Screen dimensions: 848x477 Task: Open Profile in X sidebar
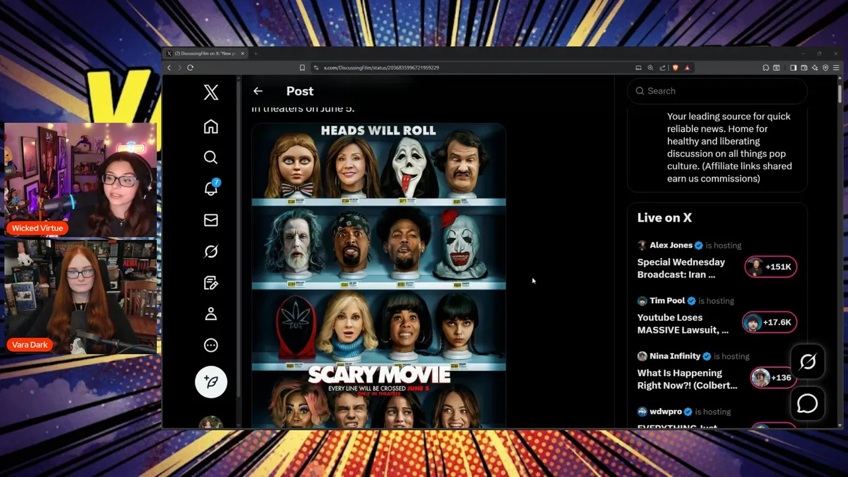coord(211,314)
